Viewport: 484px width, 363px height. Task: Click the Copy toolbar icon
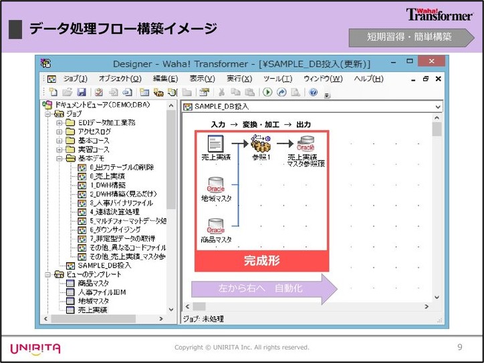pos(235,92)
